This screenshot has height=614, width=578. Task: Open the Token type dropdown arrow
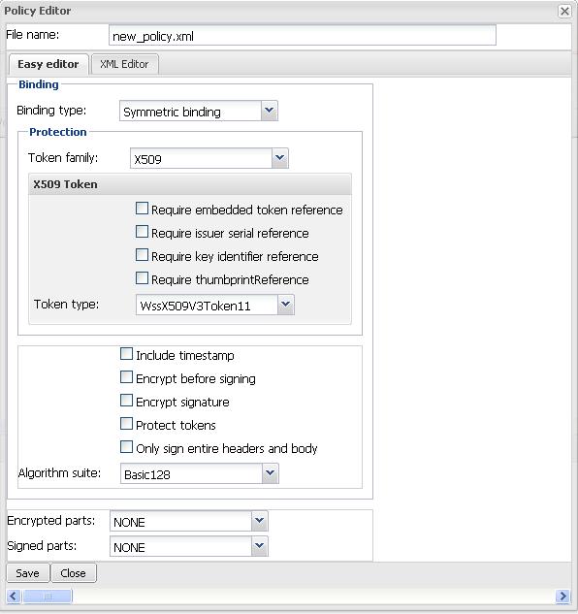[286, 305]
